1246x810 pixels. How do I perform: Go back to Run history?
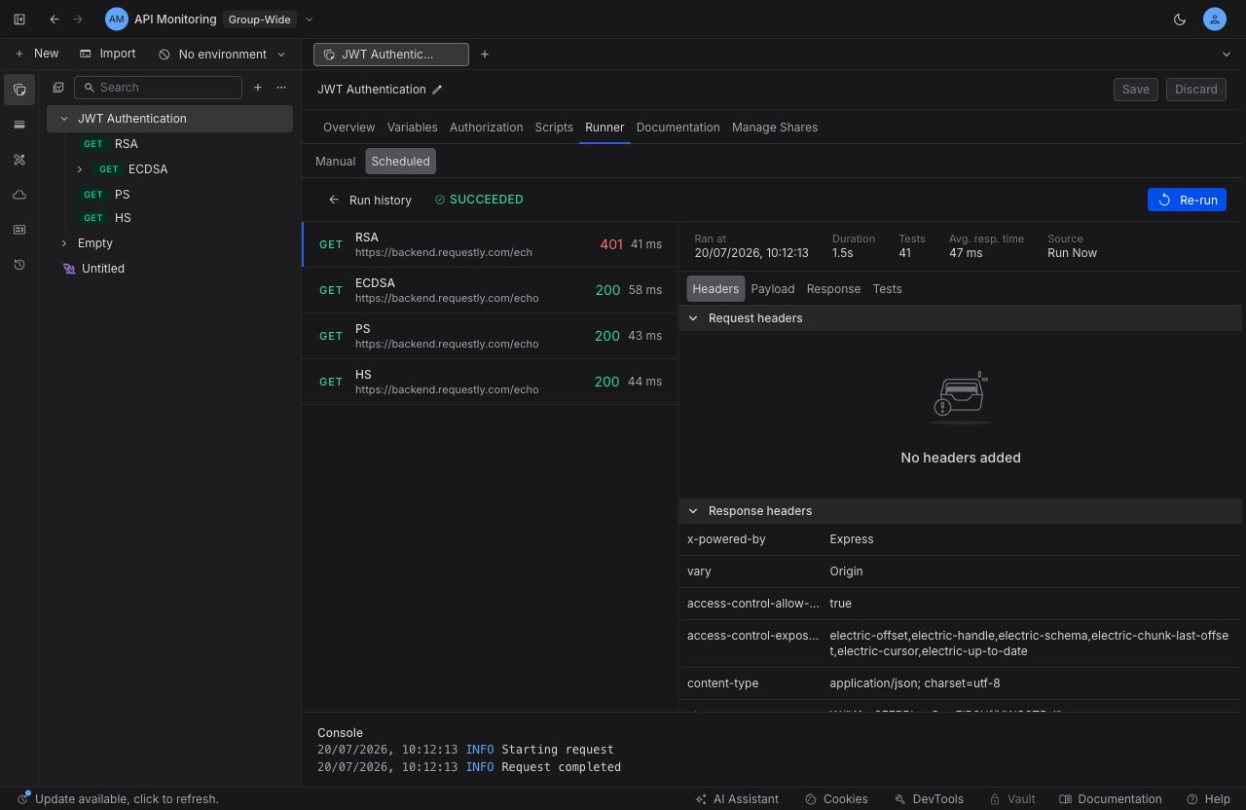coord(370,200)
